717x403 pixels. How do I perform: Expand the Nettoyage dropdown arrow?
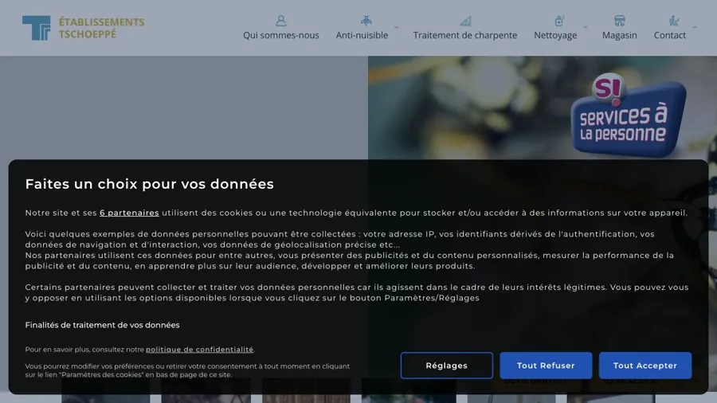tap(586, 27)
